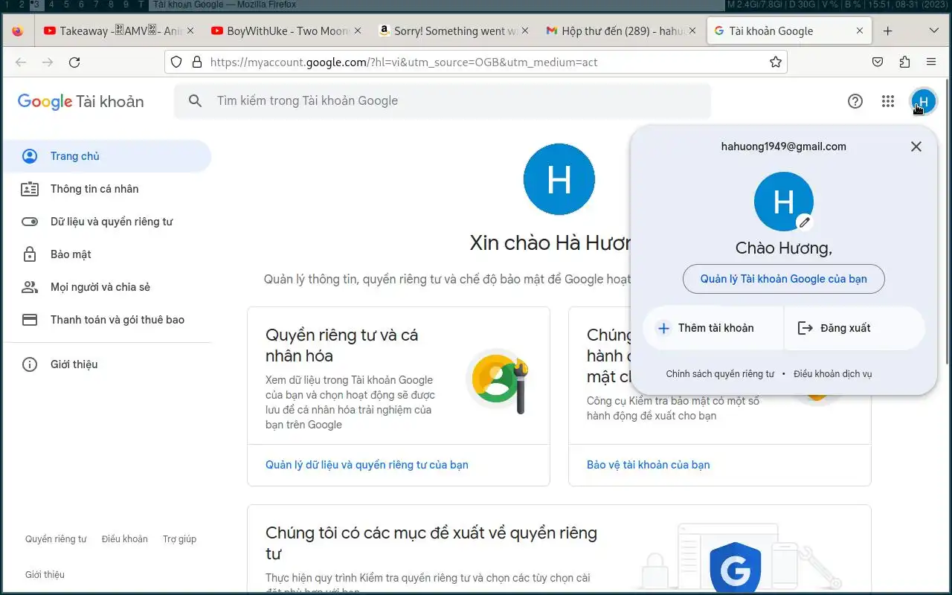
Task: Open the help question mark icon
Action: 855,101
